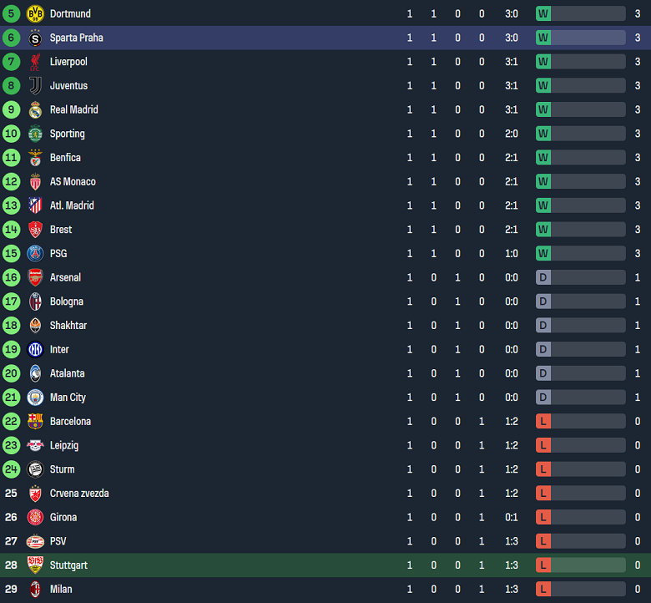Click the Inter club logo
The width and height of the screenshot is (651, 603).
tap(35, 350)
